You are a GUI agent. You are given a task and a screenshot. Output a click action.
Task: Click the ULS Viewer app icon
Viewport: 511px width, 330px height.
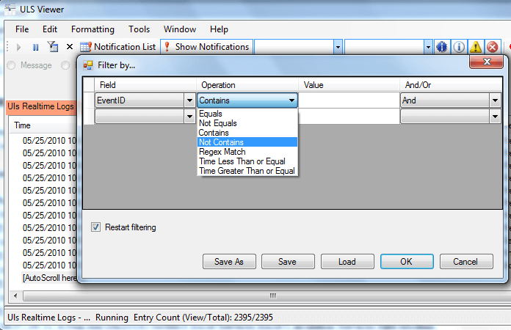[x=10, y=9]
